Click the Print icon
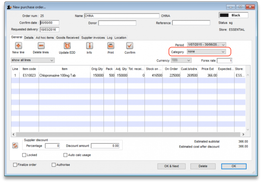 [110, 45]
